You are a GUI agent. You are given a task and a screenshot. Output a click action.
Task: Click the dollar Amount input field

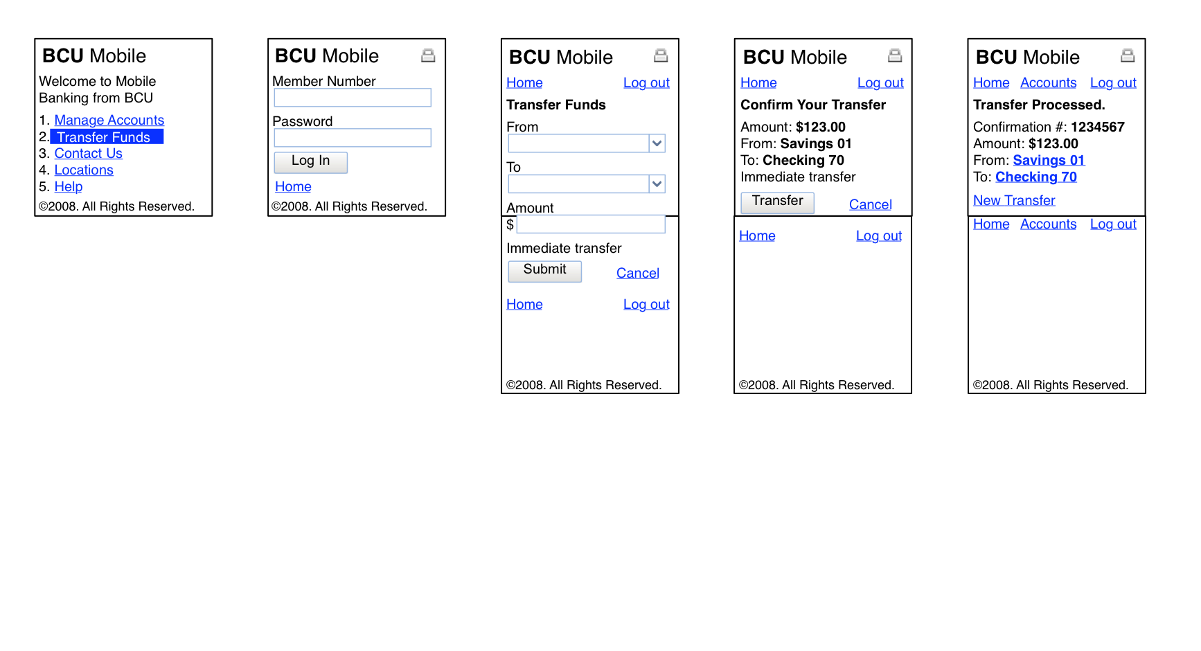coord(590,224)
